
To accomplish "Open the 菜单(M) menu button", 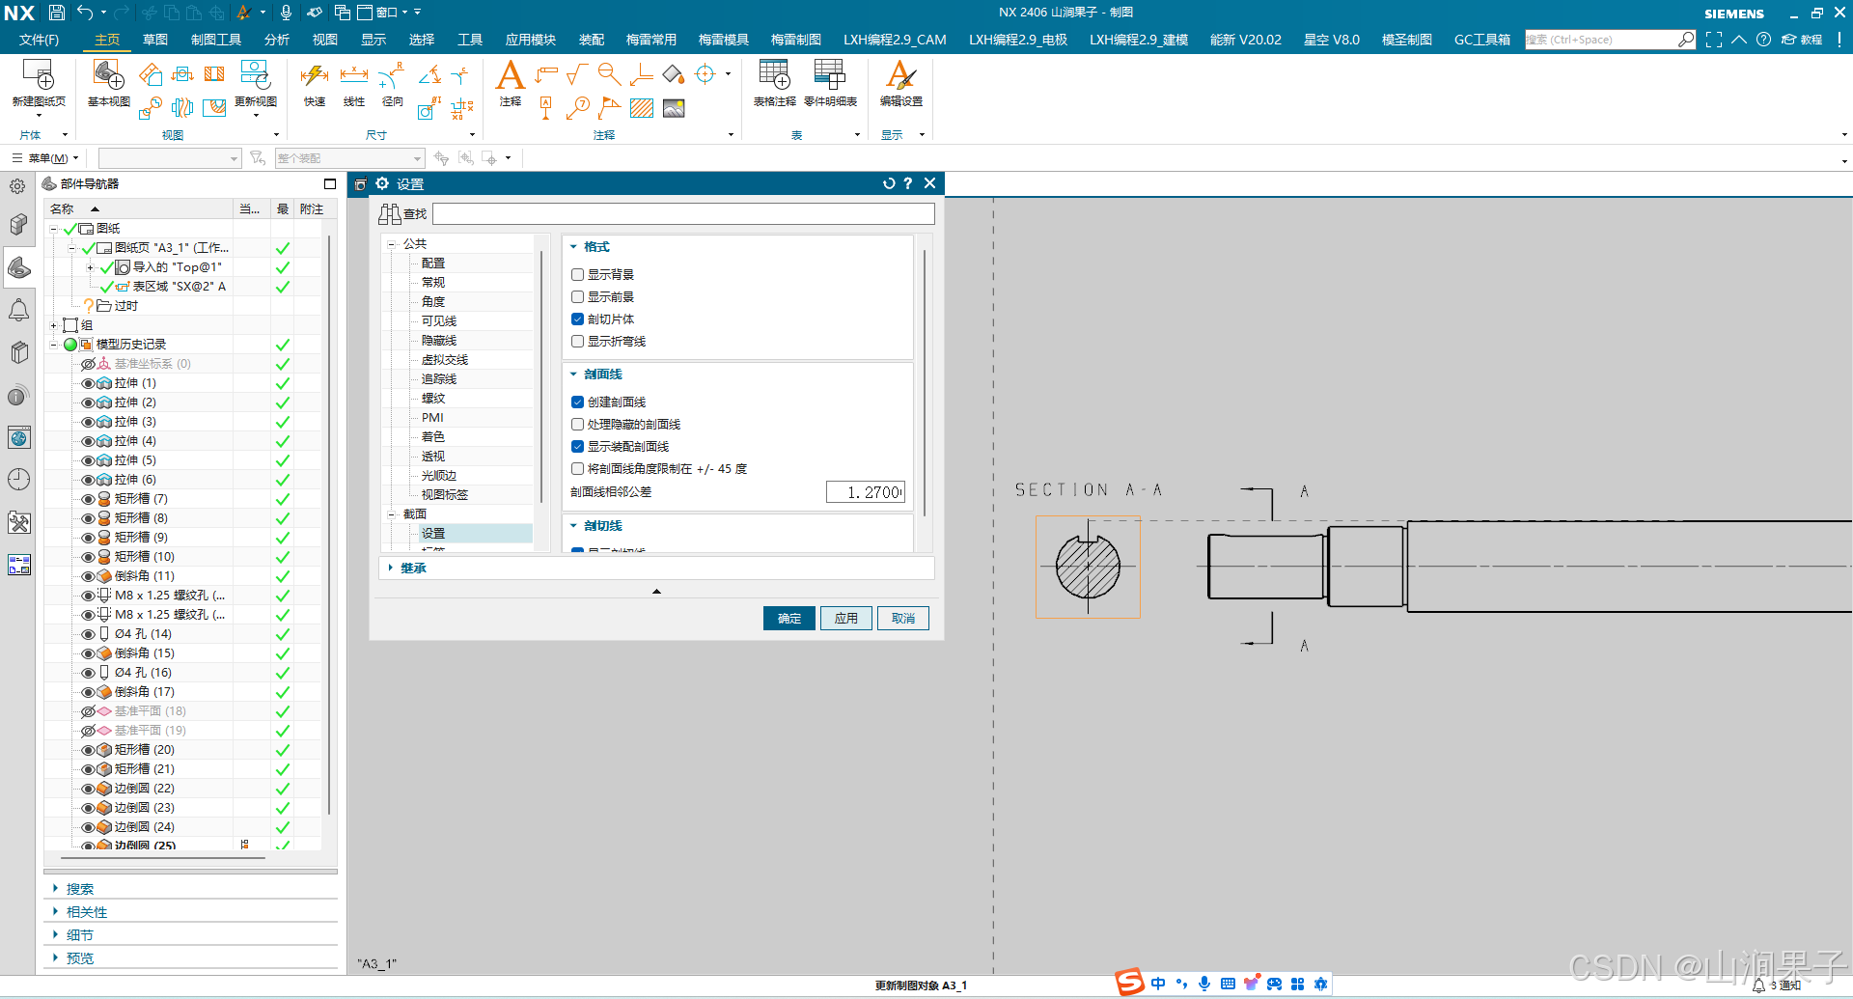I will (45, 158).
